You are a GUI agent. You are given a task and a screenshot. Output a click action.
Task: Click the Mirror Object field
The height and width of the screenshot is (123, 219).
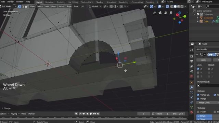208,86
